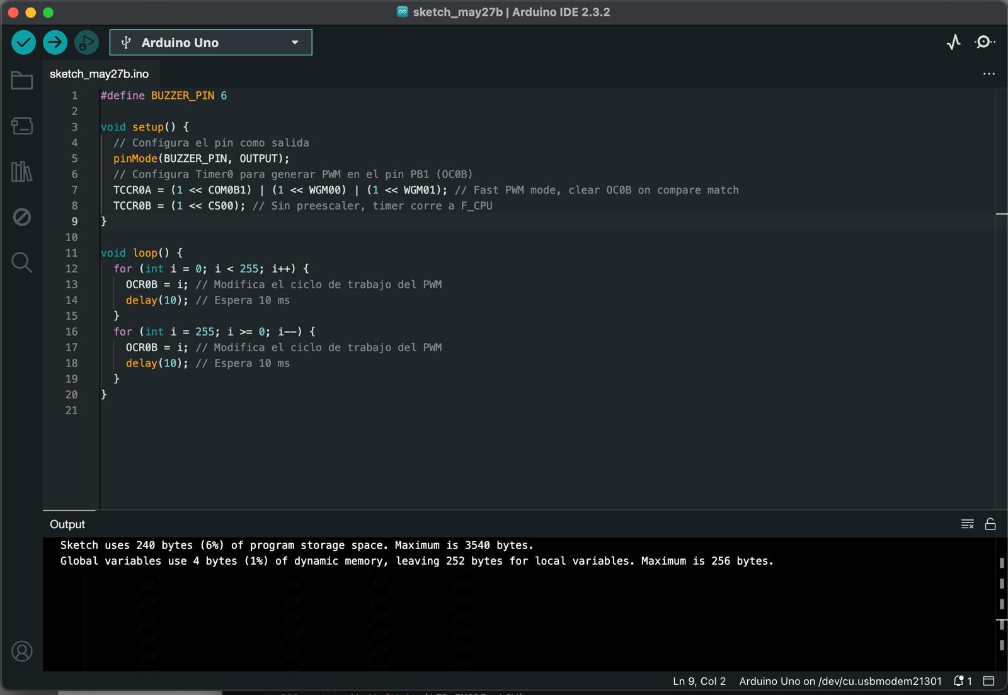The image size is (1008, 695).
Task: Select the sketch_may27b.ino tab
Action: click(99, 74)
